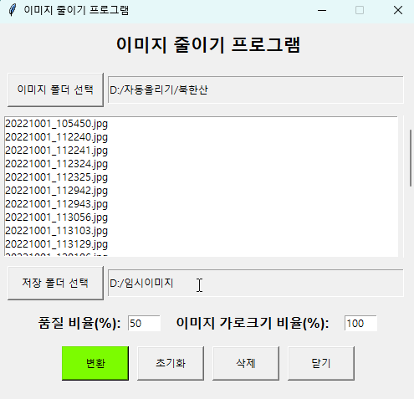Select file 20221001_112943.jpg in the list
Viewport: 414px width, 399px height.
click(201, 204)
